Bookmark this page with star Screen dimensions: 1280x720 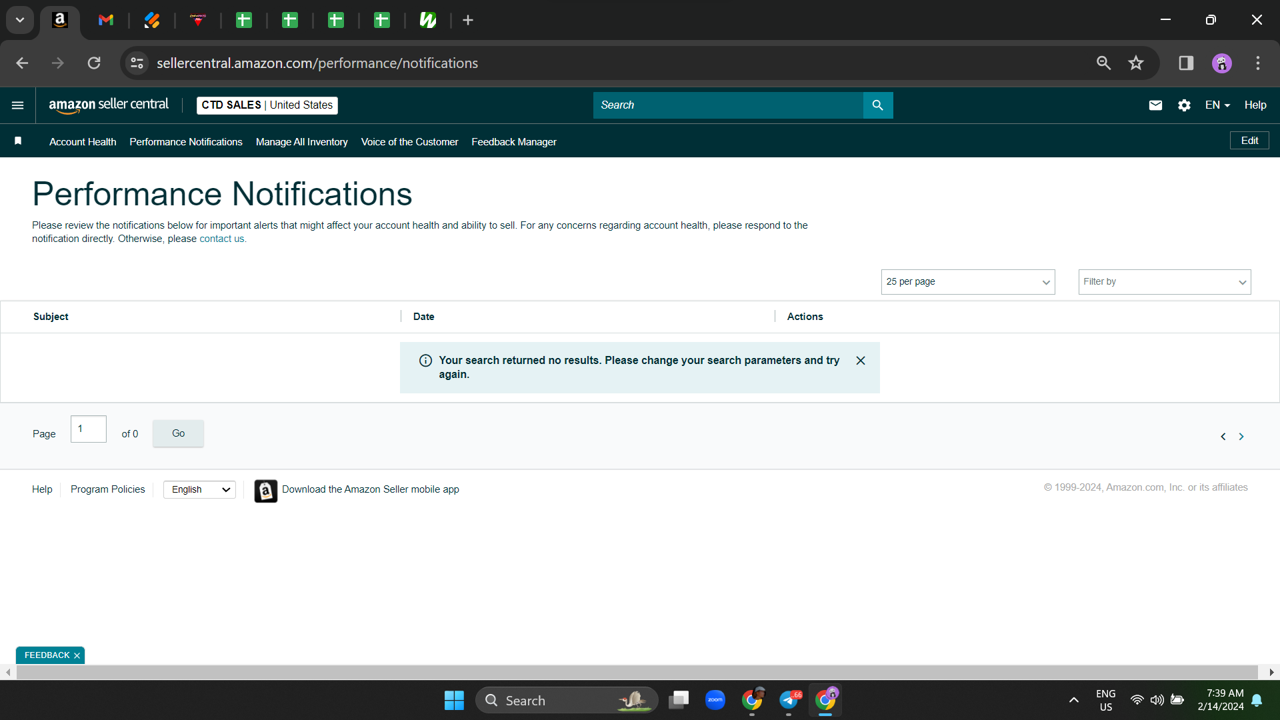point(1136,63)
